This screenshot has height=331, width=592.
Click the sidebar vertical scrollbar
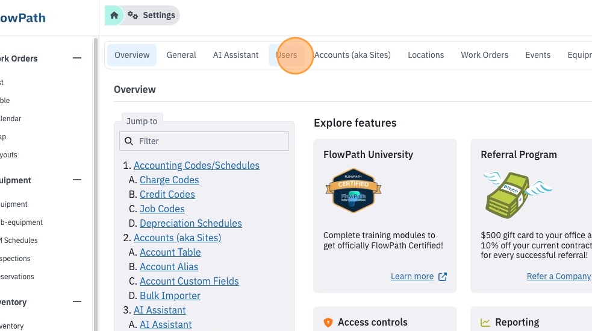pos(96,184)
